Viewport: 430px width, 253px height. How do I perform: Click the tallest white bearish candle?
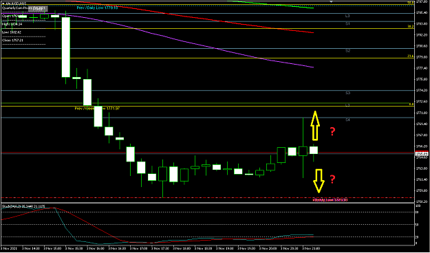66,47
